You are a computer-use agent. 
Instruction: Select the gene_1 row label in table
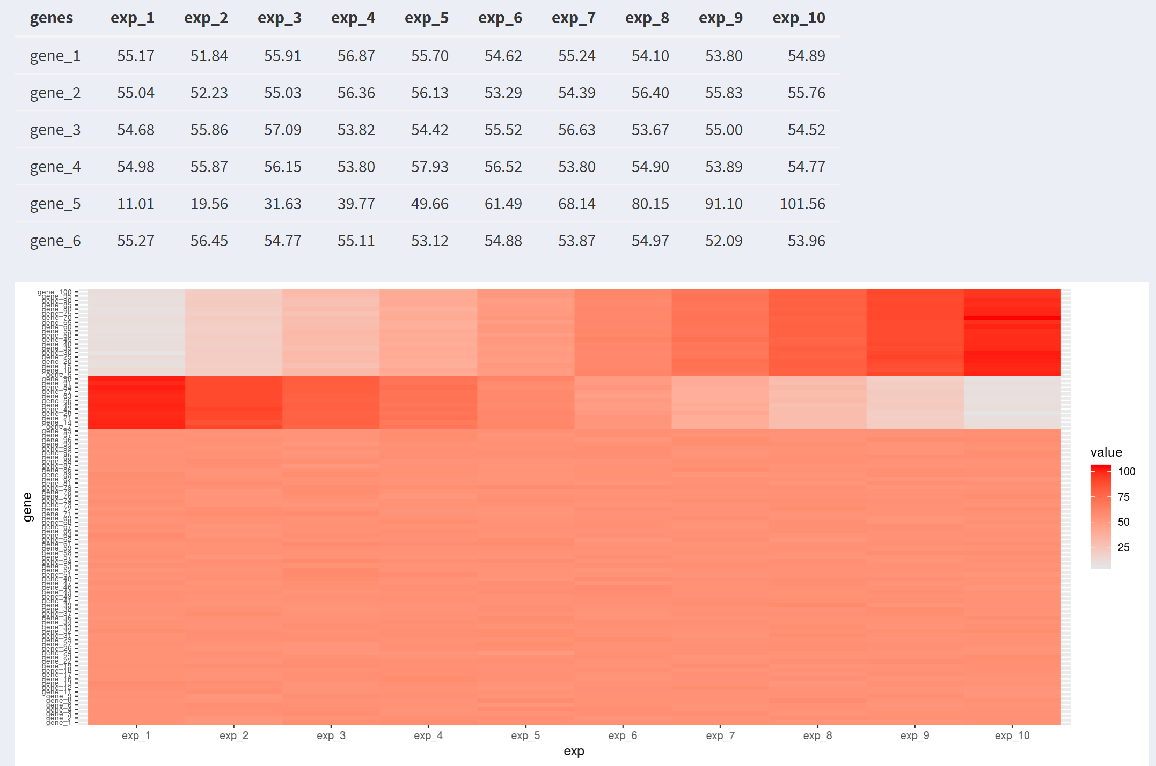[x=55, y=56]
